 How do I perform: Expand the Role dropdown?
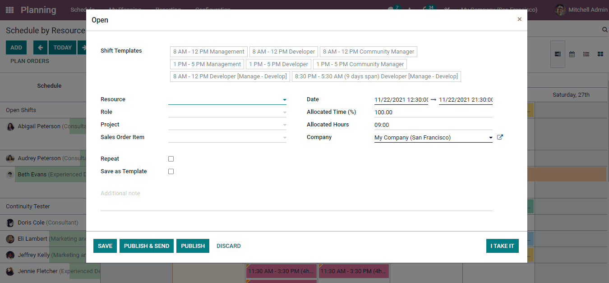click(x=284, y=112)
